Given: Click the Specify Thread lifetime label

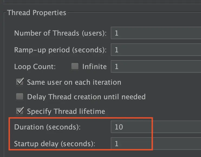Looking at the screenshot, I should coord(66,111).
